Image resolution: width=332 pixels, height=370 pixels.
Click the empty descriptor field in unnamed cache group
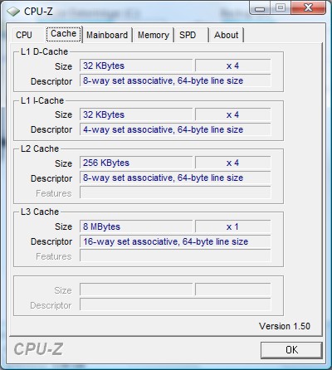coord(175,304)
